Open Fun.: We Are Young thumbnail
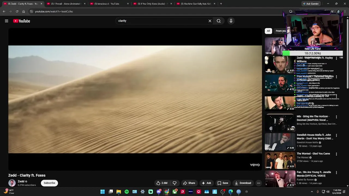Screen dimensions: 349x196 [x=280, y=179]
